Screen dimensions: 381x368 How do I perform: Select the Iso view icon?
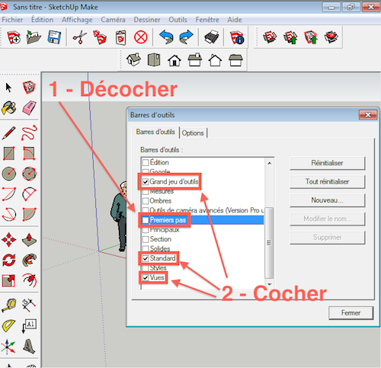click(x=133, y=59)
